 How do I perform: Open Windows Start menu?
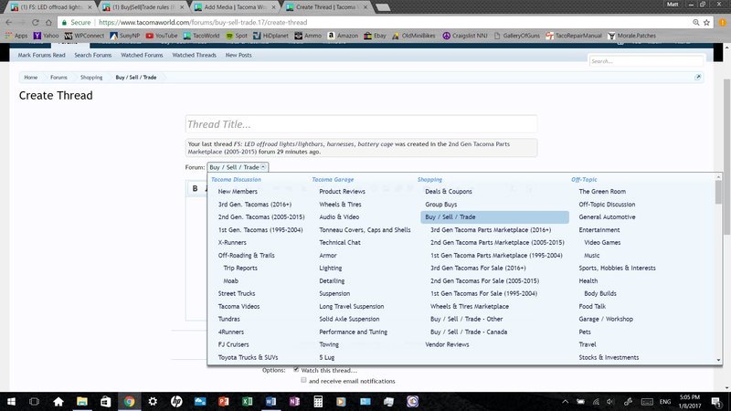pos(11,402)
